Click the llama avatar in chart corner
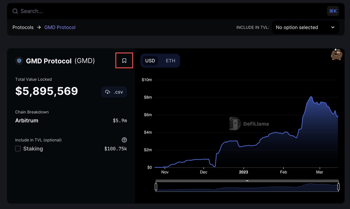Image resolution: width=350 pixels, height=209 pixels. coord(336,55)
